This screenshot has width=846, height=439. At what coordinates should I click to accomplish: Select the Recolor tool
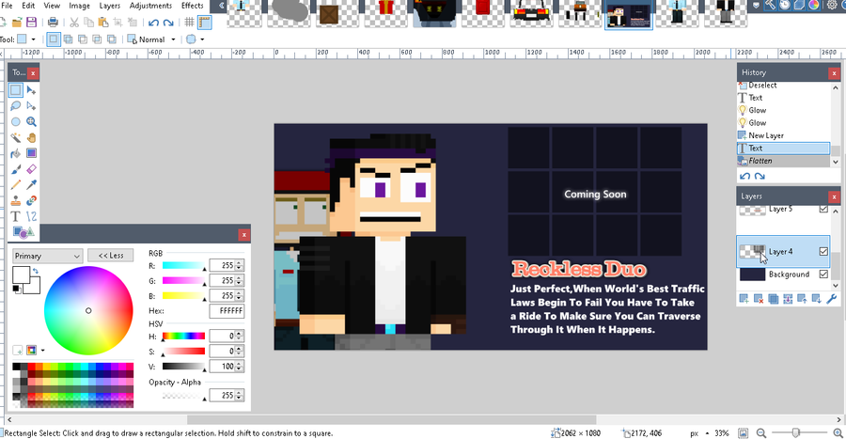pyautogui.click(x=31, y=201)
